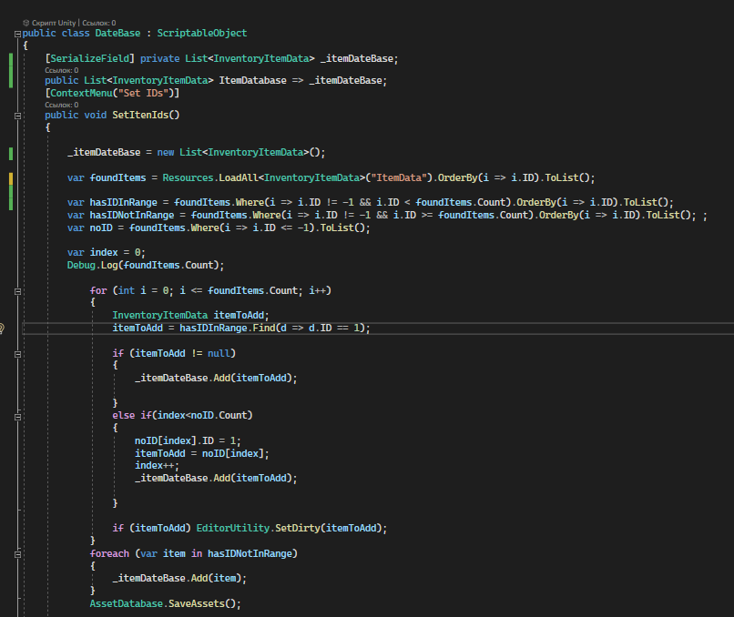Click the 'index++;' statement
The image size is (734, 617).
point(157,465)
